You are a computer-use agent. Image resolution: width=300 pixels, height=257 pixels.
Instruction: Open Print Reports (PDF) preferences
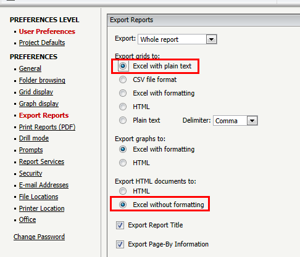(48, 127)
